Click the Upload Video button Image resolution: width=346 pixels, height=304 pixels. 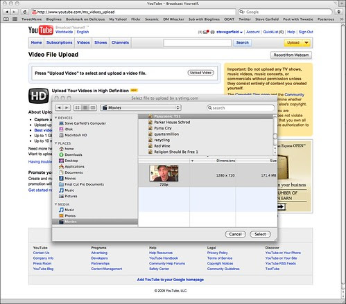pos(200,73)
